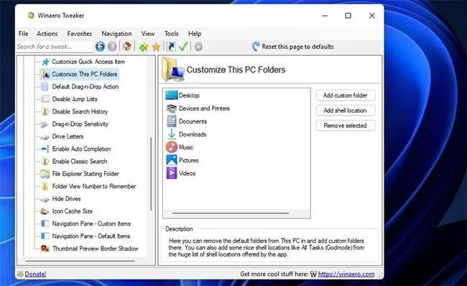Select Navigation Pane - Default Items
Image resolution: width=467 pixels, height=286 pixels.
[91, 236]
